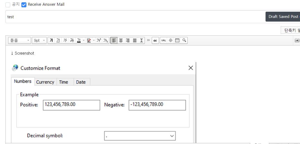Screen dimensions: 300x144
Task: Insert a table
Action: point(177,40)
